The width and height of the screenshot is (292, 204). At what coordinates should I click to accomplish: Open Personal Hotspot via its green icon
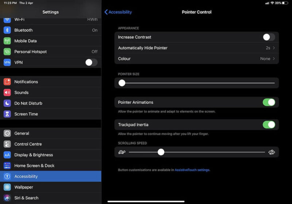(x=7, y=52)
